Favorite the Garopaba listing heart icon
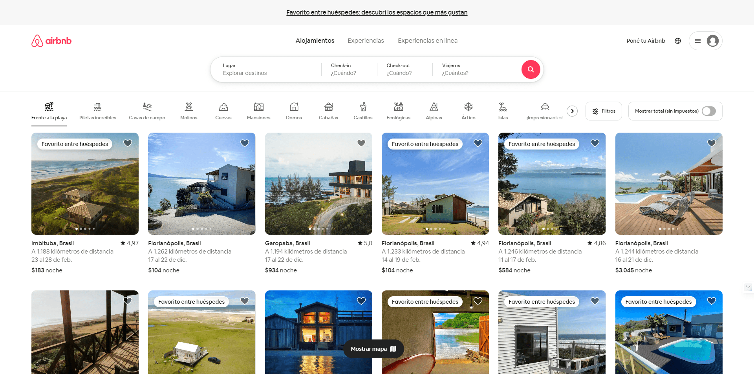 pos(361,143)
